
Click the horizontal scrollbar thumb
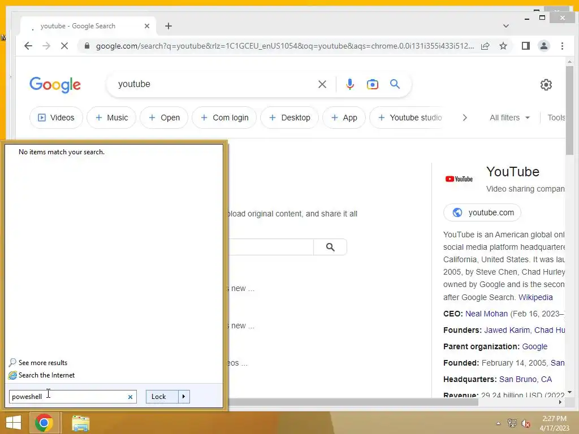pos(353,402)
